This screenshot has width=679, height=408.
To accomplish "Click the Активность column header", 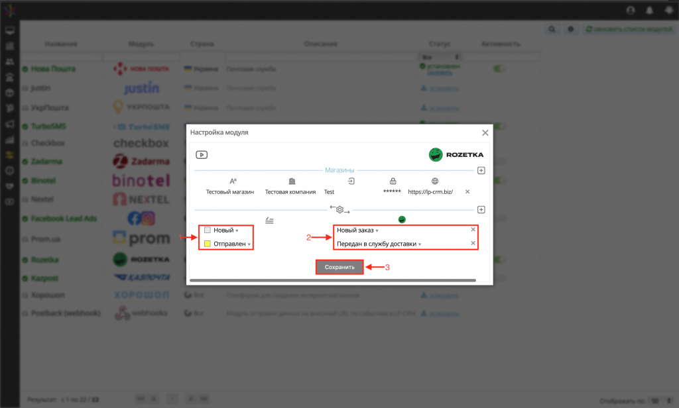I will [x=501, y=44].
